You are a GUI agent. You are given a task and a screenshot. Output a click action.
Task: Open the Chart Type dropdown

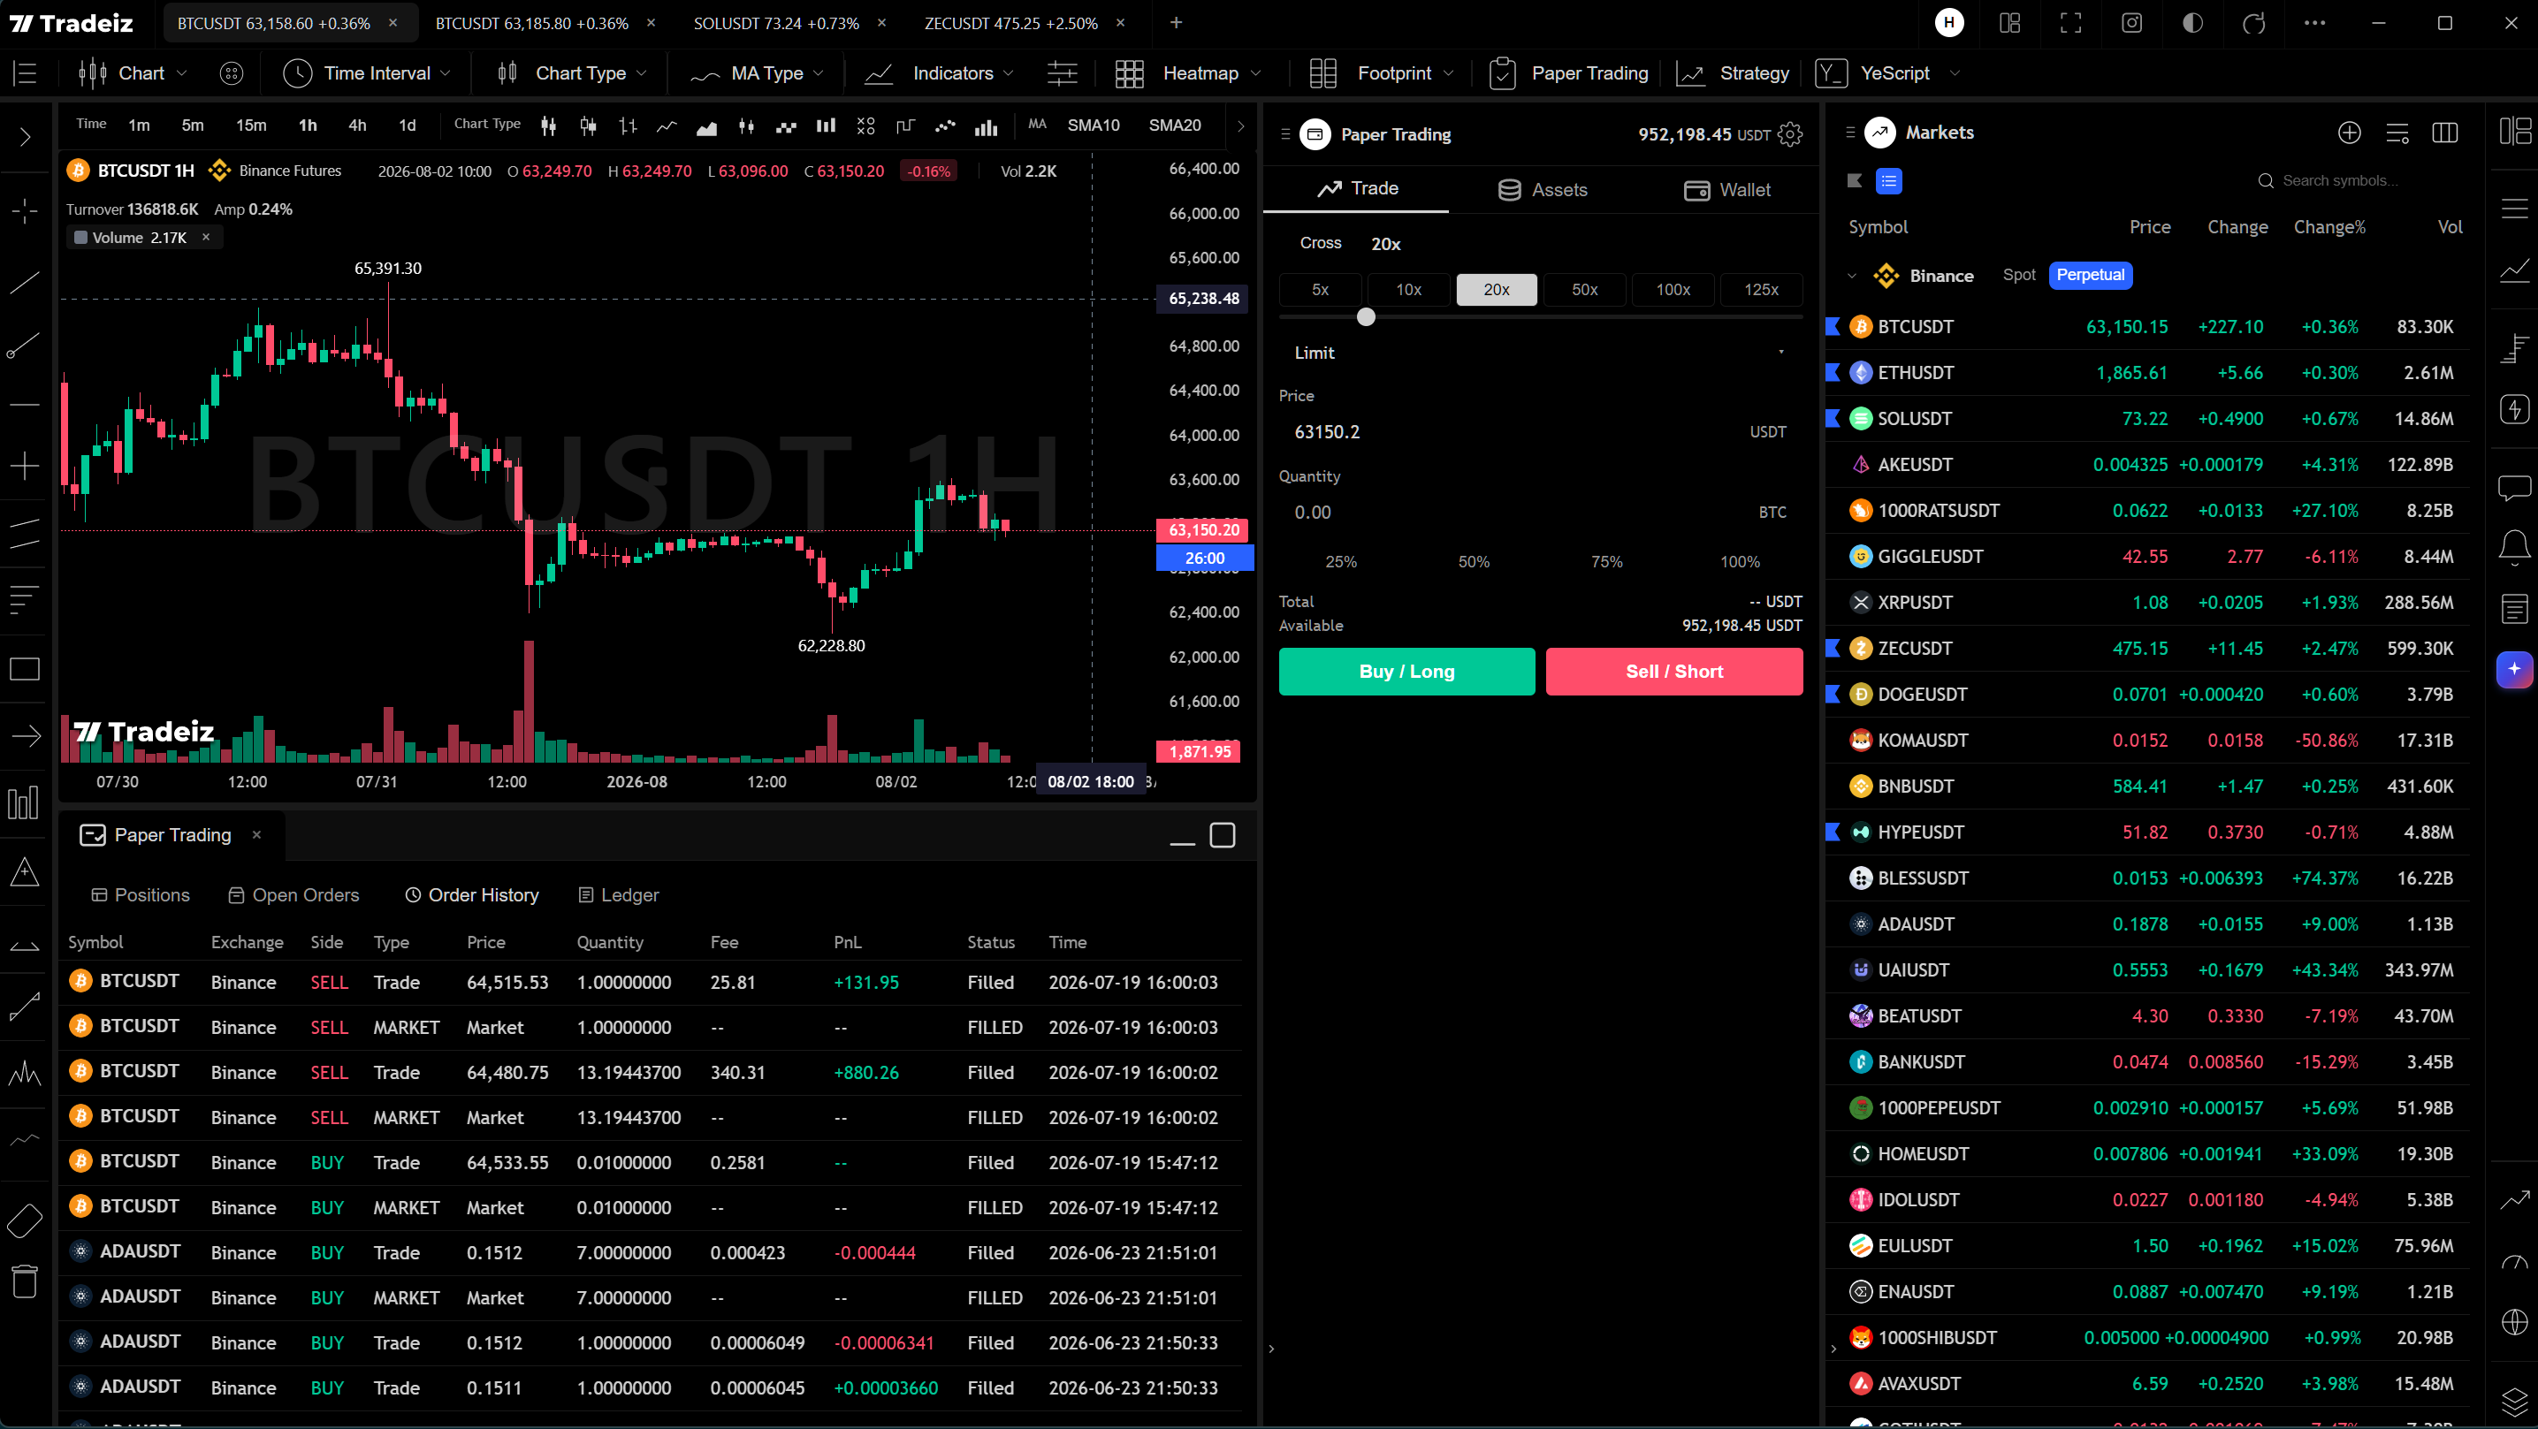(x=571, y=74)
